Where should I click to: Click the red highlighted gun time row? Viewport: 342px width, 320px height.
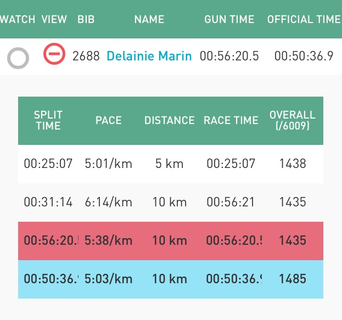170,240
